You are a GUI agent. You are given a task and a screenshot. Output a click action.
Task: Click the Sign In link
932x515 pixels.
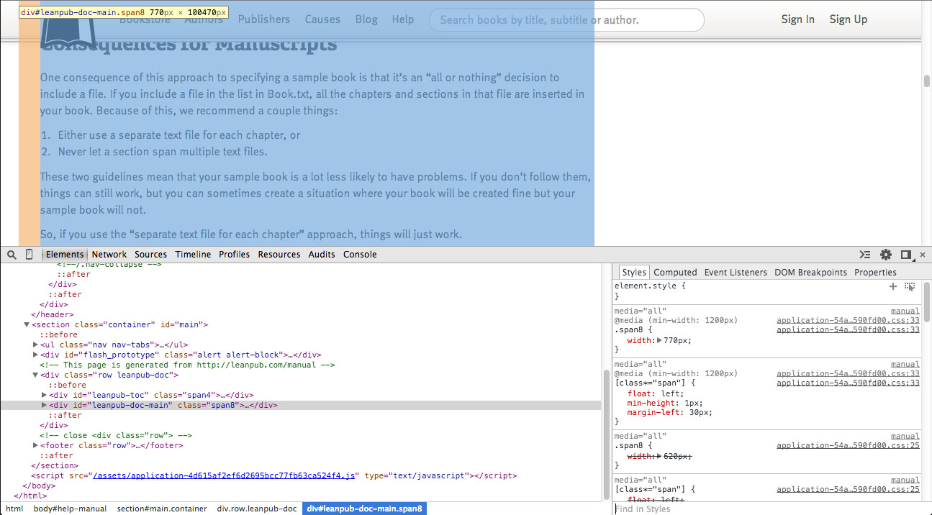(797, 19)
